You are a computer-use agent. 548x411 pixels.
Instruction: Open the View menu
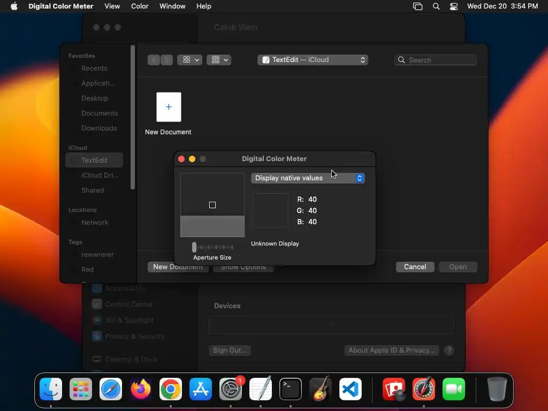click(x=112, y=6)
